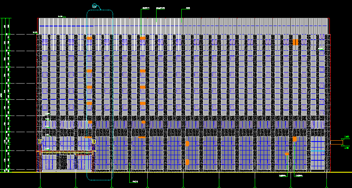Select the right yellow wall lantern at entrance

pyautogui.click(x=93, y=142)
